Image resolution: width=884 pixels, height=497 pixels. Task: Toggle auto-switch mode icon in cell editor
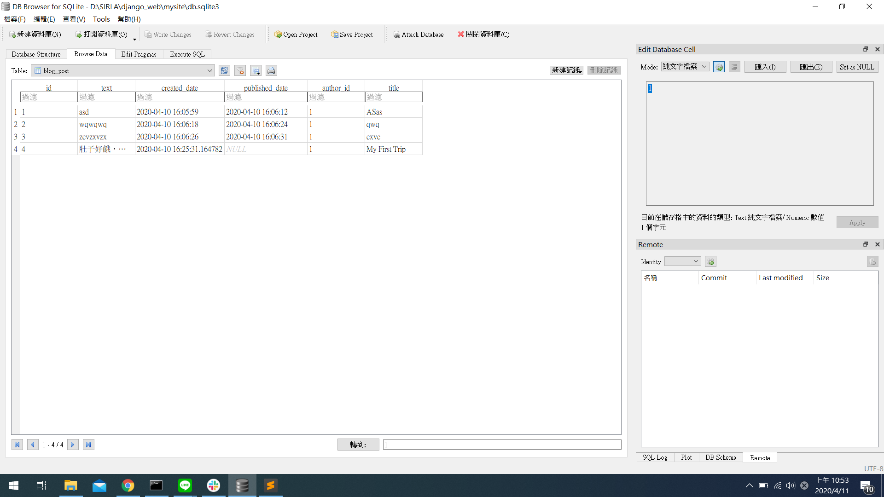719,67
